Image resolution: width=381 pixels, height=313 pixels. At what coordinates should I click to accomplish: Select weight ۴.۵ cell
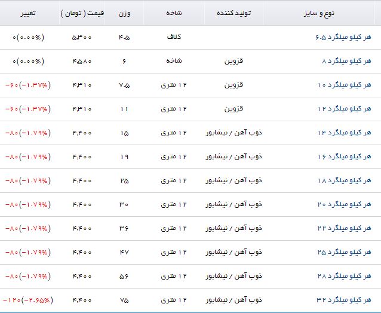[x=124, y=38]
